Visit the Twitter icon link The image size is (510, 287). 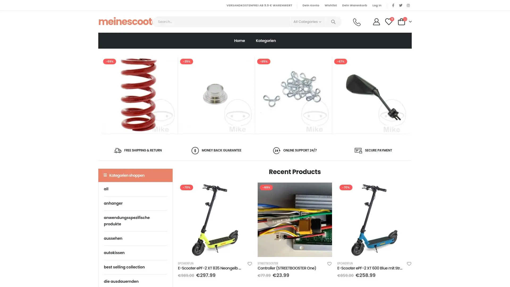click(401, 5)
